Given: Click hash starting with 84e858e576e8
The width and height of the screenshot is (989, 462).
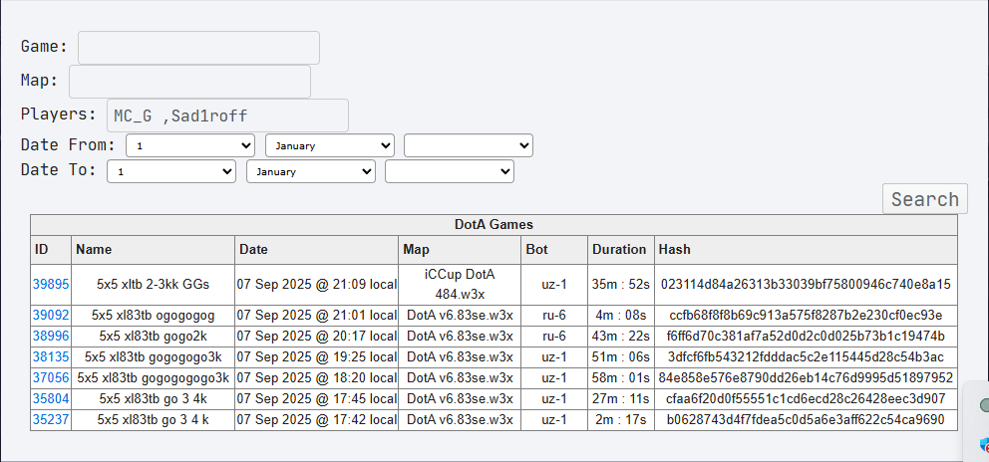Looking at the screenshot, I should point(806,377).
